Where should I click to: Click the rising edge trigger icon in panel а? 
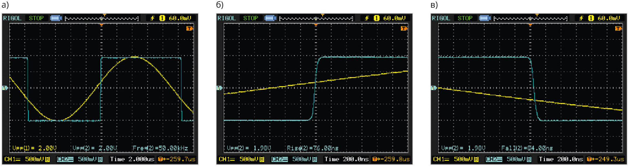click(152, 18)
